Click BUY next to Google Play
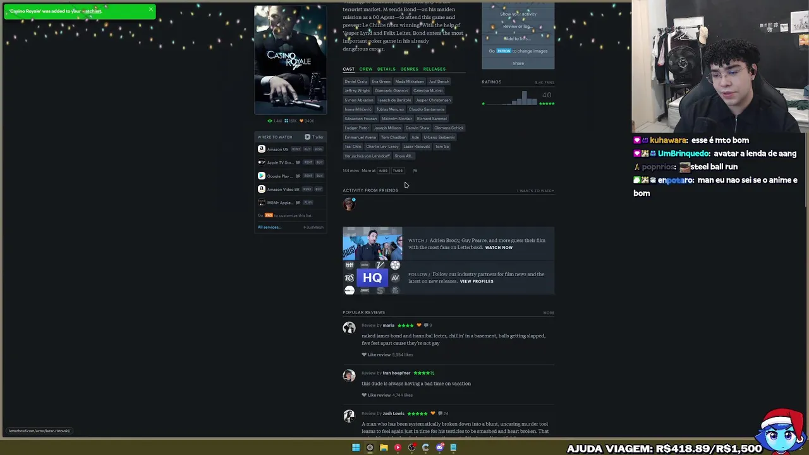Image resolution: width=809 pixels, height=455 pixels. 319,176
